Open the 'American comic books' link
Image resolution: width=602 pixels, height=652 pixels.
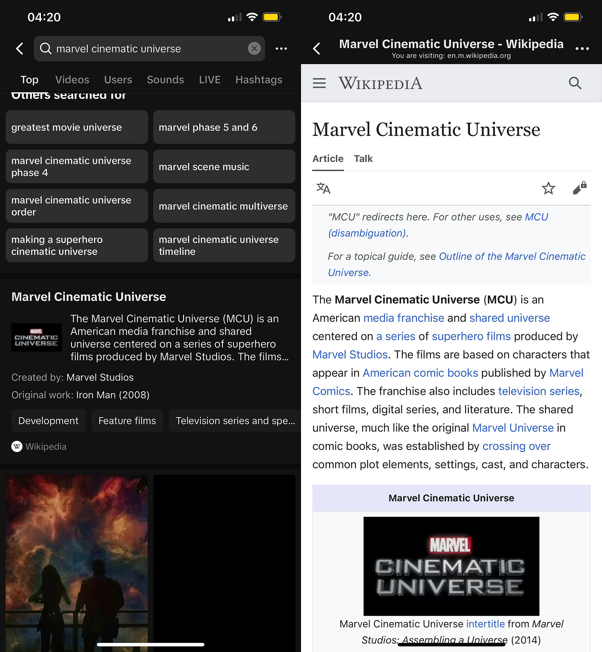[420, 373]
